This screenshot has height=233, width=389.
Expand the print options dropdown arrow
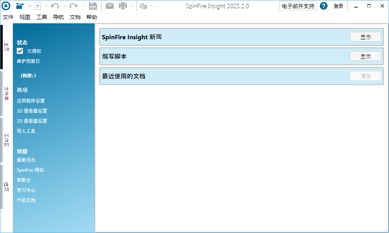click(x=133, y=6)
